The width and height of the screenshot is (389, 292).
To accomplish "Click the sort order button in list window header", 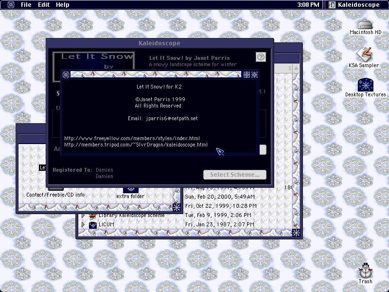I will pos(296,68).
